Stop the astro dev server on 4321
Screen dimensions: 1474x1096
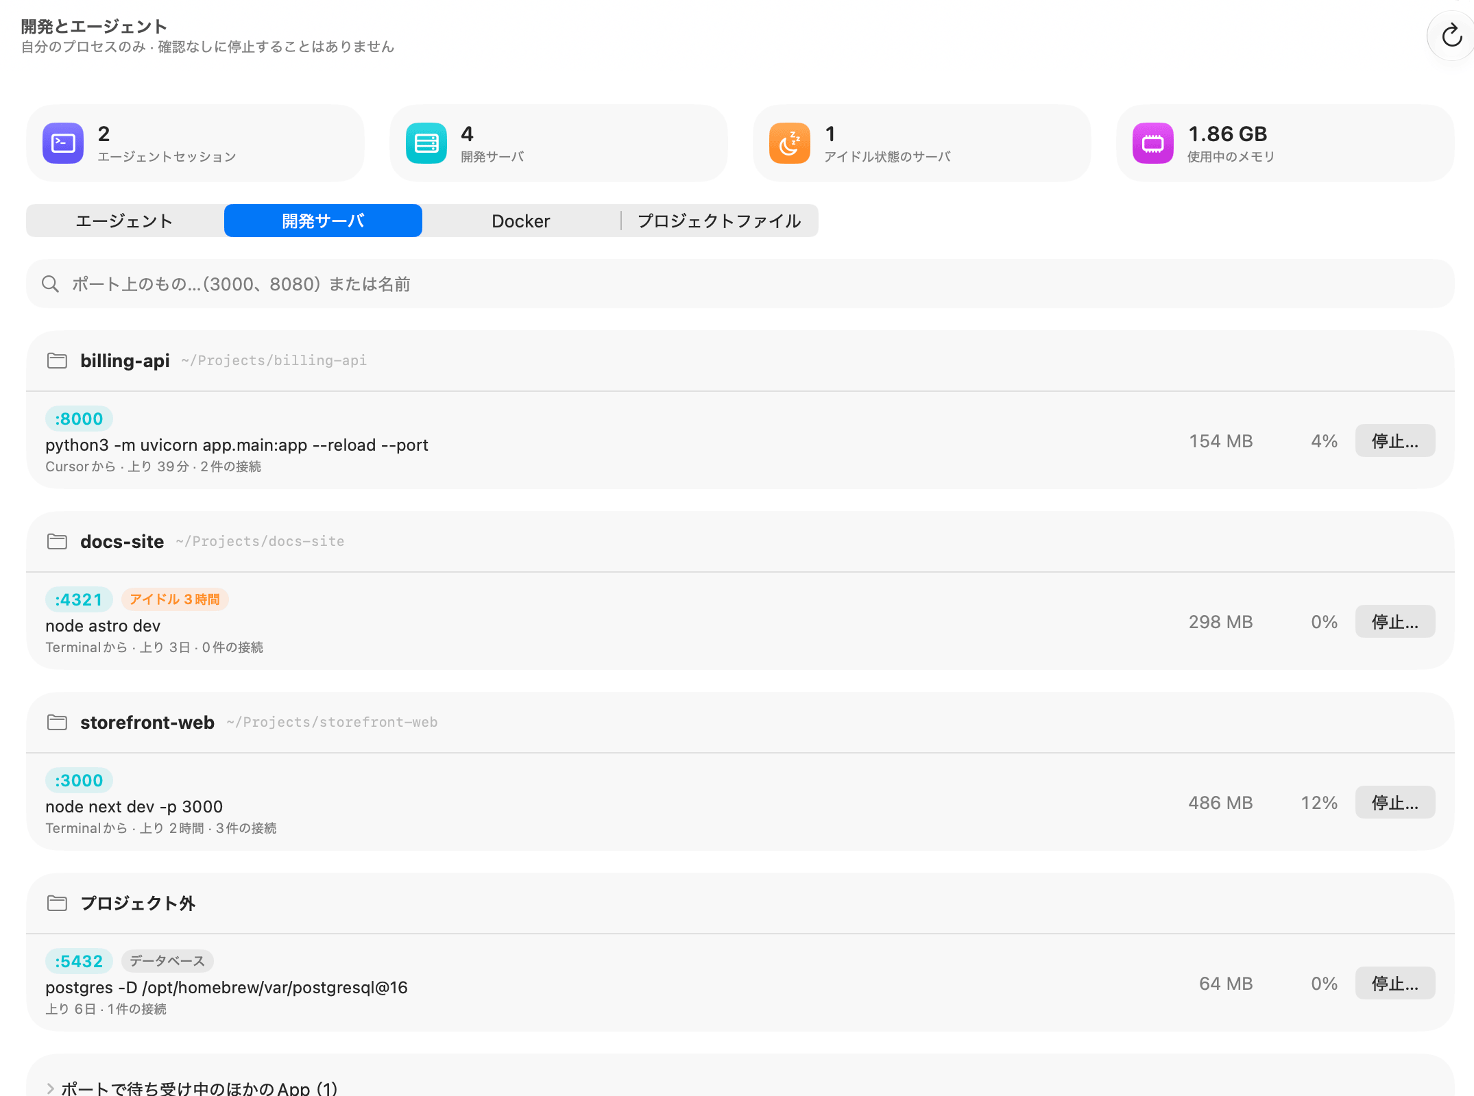1395,621
